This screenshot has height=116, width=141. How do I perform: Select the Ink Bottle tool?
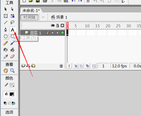pyautogui.click(x=6, y=50)
